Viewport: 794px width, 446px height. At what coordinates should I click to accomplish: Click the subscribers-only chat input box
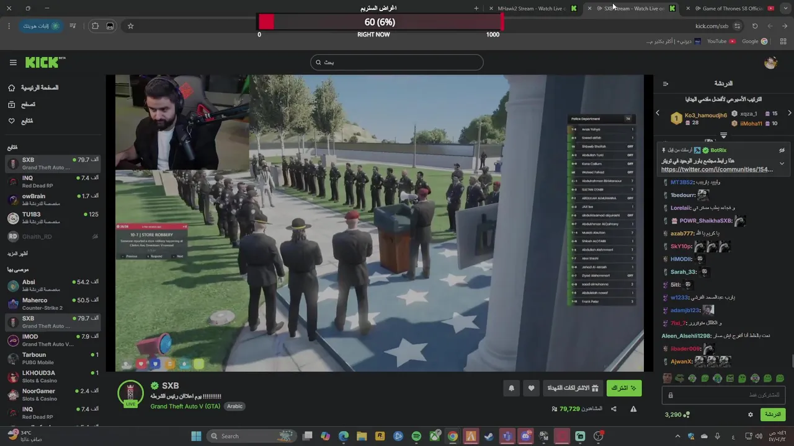(723, 395)
